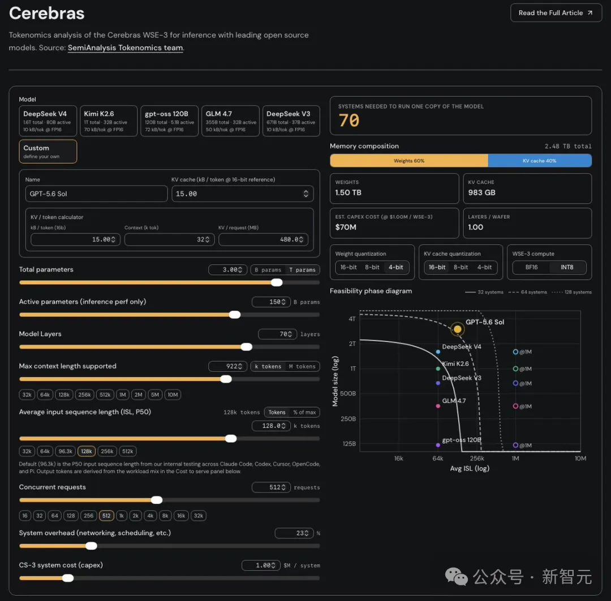
Task: Pick the DeepSeek V3 model card
Action: pyautogui.click(x=291, y=121)
